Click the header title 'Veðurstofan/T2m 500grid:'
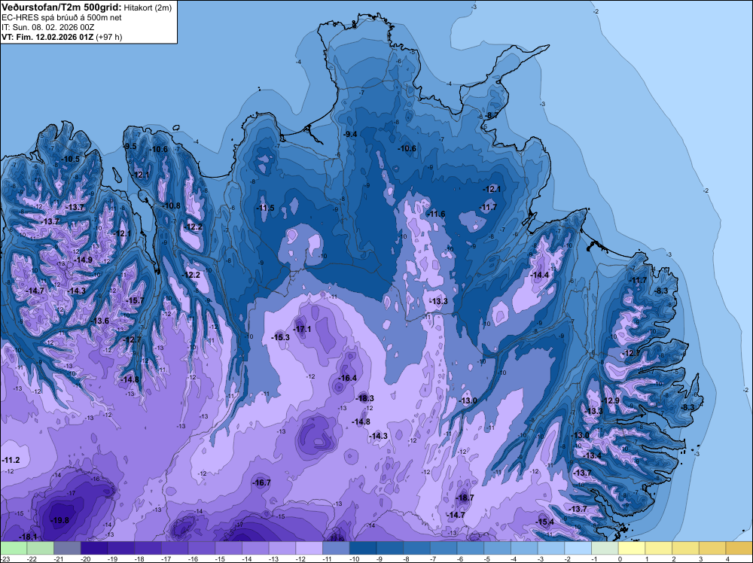 pos(62,8)
